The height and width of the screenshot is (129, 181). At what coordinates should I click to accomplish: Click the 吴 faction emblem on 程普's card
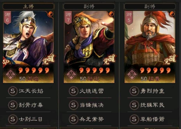click(x=132, y=74)
